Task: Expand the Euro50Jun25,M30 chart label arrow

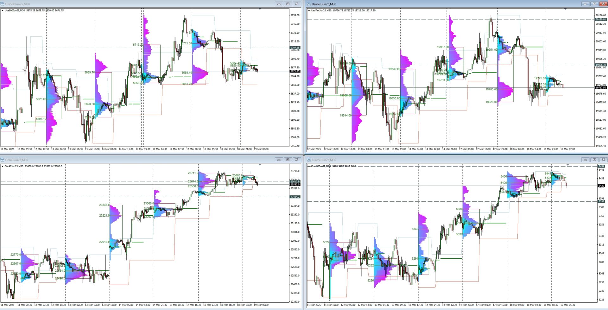Action: click(309, 166)
